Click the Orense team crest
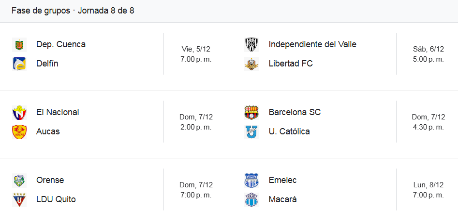The image size is (458, 222). click(x=19, y=181)
